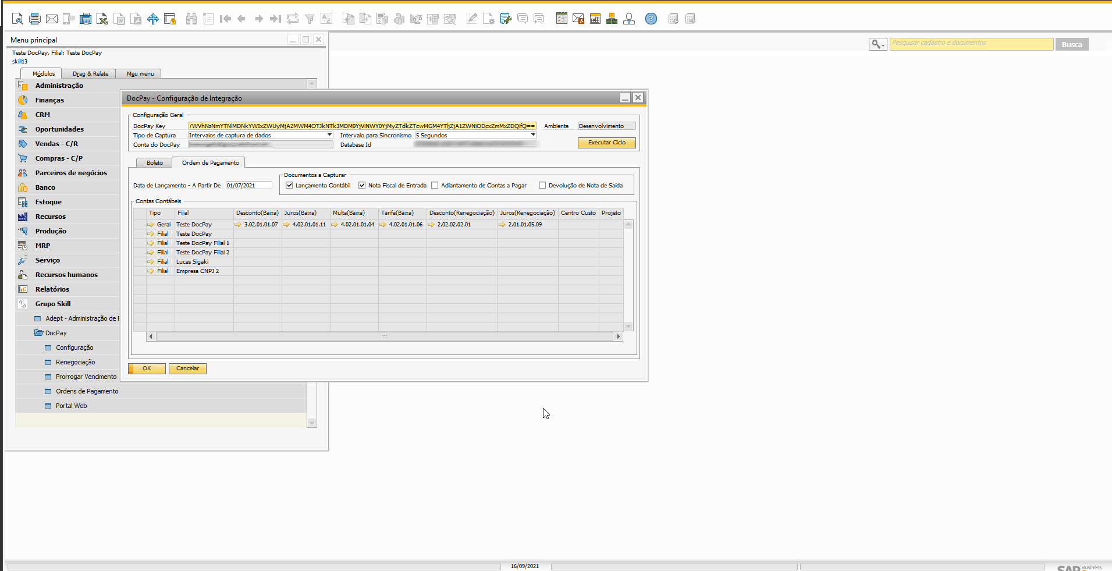Click the Geral row link arrow in Tipo column

pyautogui.click(x=151, y=225)
